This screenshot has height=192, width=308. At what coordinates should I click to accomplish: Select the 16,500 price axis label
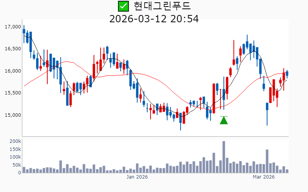pyautogui.click(x=12, y=49)
